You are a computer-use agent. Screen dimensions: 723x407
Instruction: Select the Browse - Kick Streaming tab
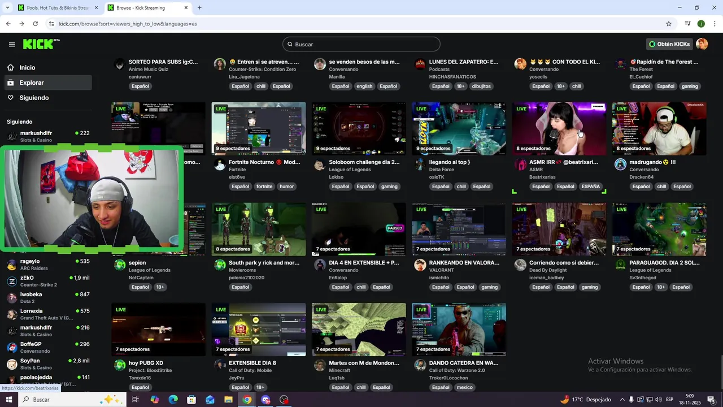tap(148, 8)
